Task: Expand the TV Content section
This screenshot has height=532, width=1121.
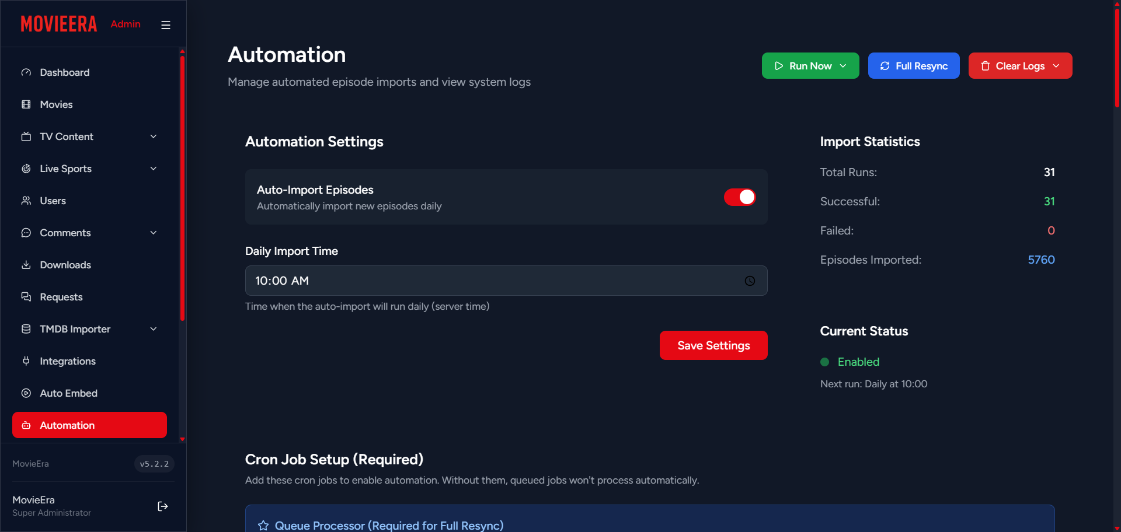Action: [x=153, y=136]
